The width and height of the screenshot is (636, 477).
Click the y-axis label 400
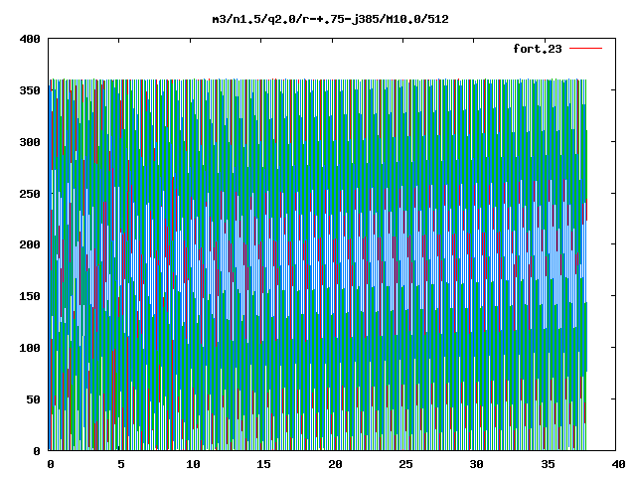pos(30,39)
